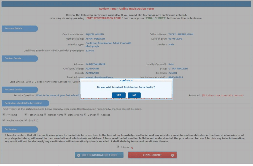Toggle the Date of Birth checkbox
Image resolution: width=253 pixels, height=166 pixels.
[x=65, y=115]
